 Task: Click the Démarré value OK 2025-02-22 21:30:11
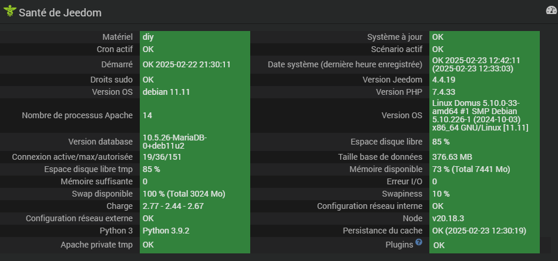point(187,64)
